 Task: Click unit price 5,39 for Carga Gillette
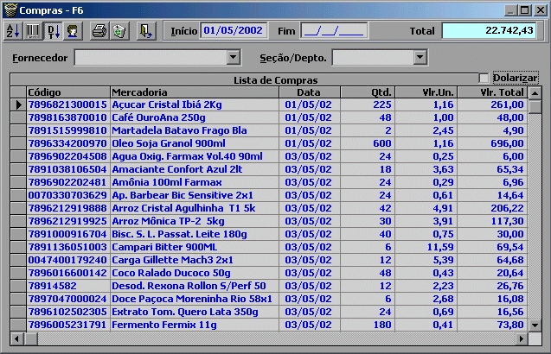coord(443,261)
